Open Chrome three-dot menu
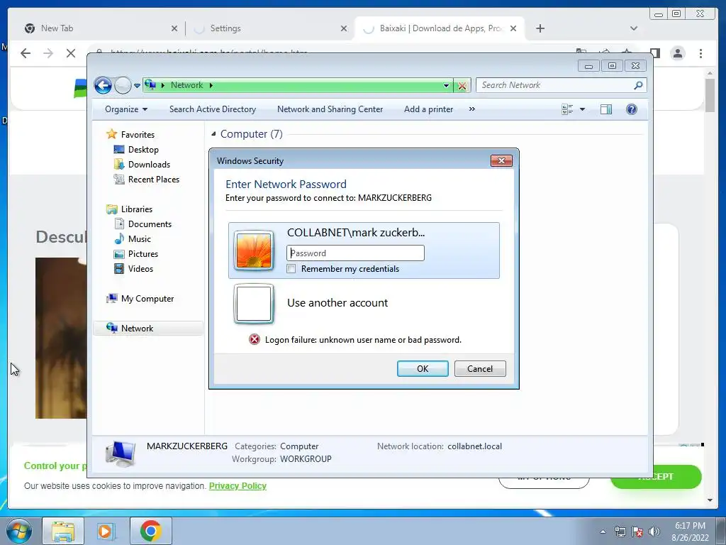Screen dimensions: 726x545 coord(701,53)
